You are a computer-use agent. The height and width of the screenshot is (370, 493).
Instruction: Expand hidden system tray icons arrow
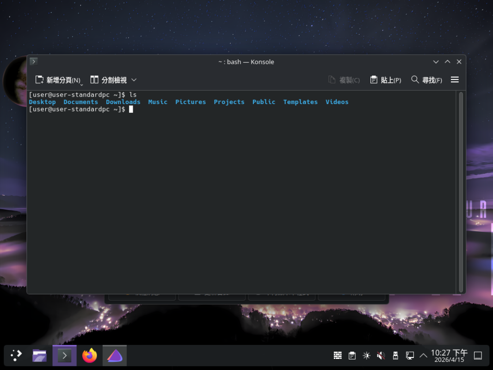(423, 356)
